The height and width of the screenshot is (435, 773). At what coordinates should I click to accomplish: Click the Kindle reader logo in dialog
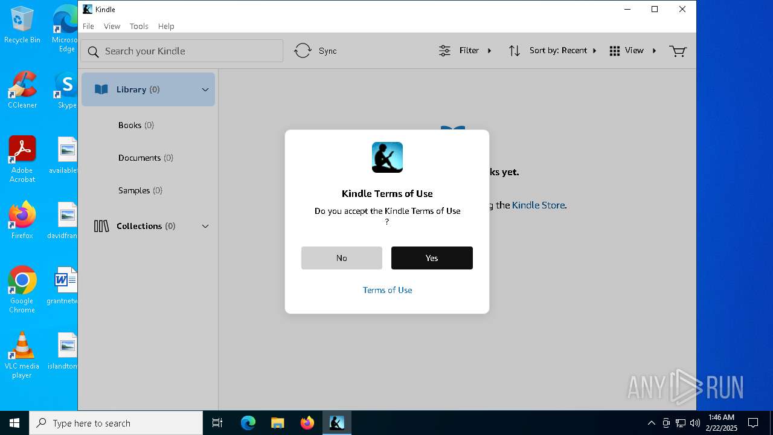coord(387,157)
